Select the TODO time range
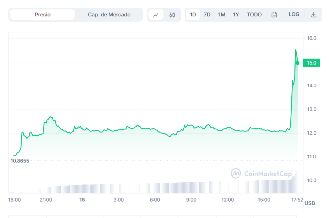 (254, 15)
